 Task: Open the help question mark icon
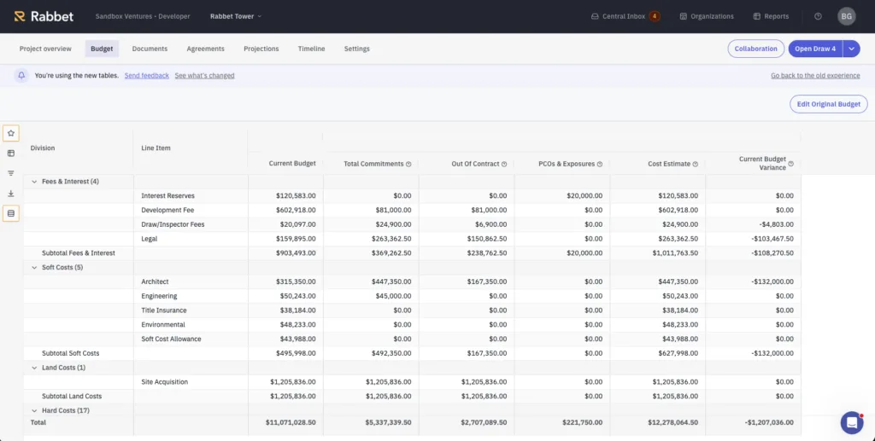[x=818, y=16]
